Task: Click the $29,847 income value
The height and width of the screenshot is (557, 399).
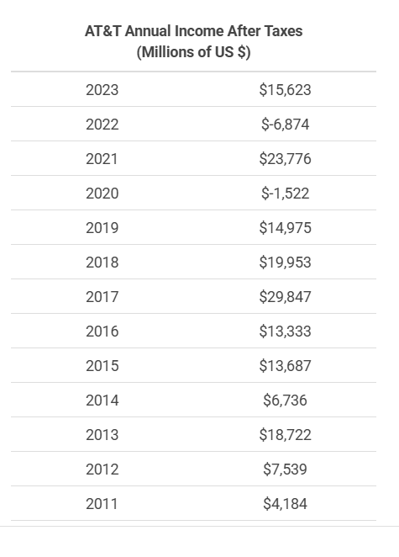Action: [x=285, y=297]
